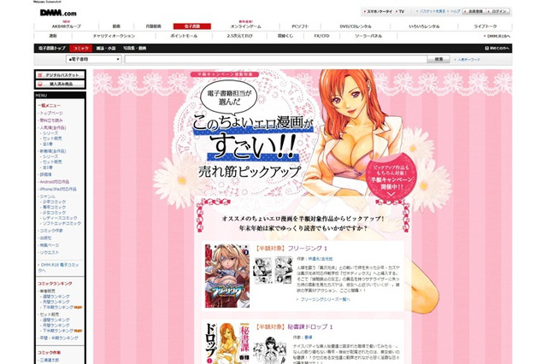Open the デジタルバスケット cart button
The width and height of the screenshot is (547, 364).
(x=60, y=75)
